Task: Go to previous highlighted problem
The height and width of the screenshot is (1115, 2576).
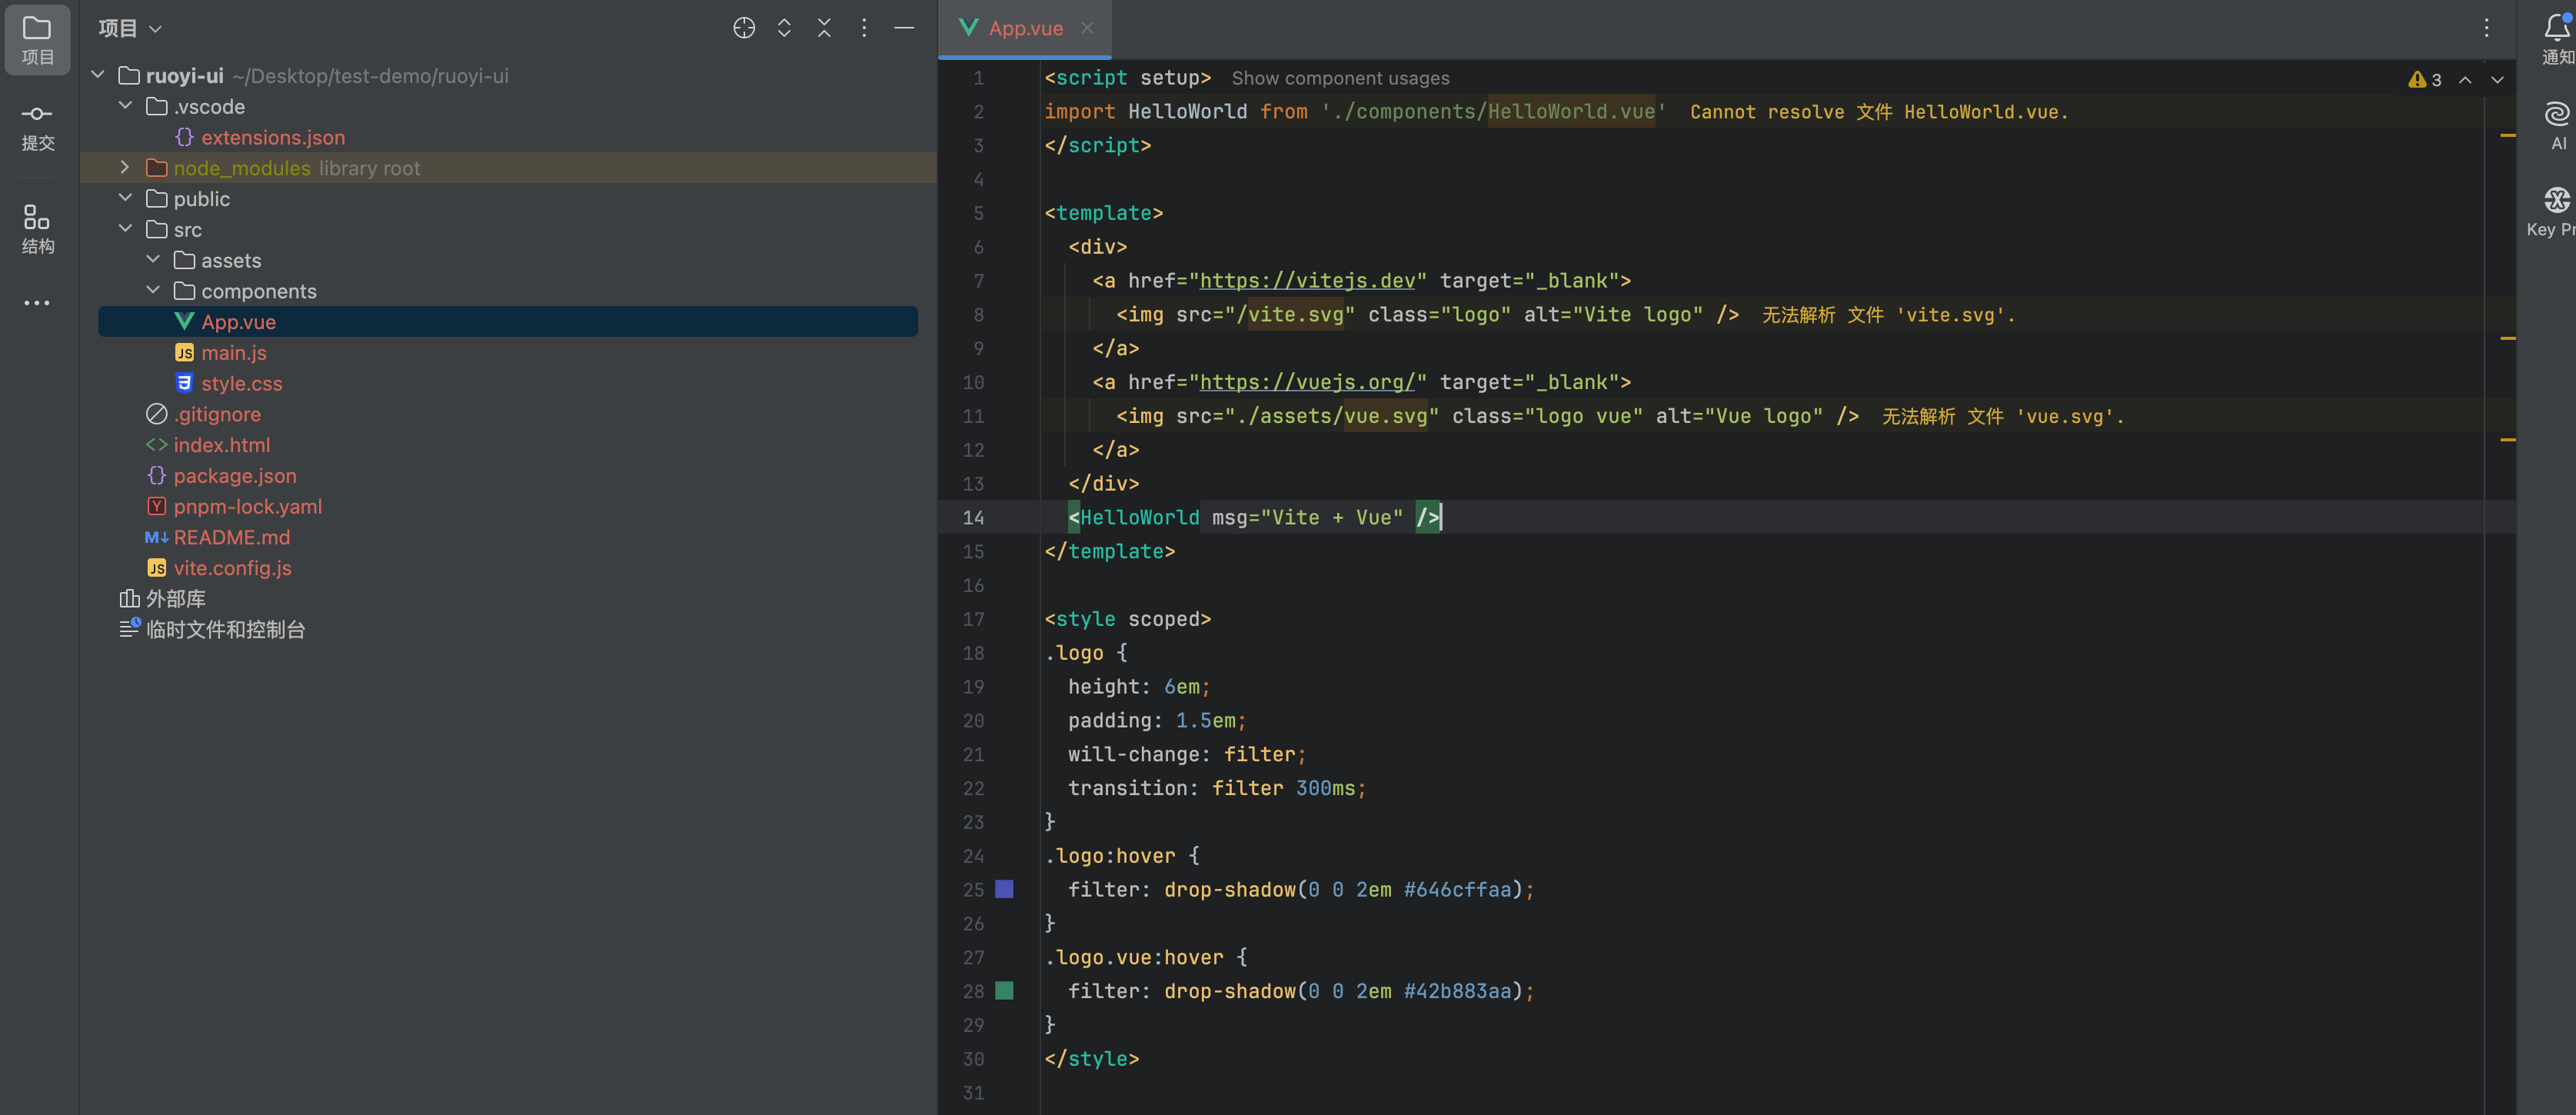Action: click(2465, 79)
